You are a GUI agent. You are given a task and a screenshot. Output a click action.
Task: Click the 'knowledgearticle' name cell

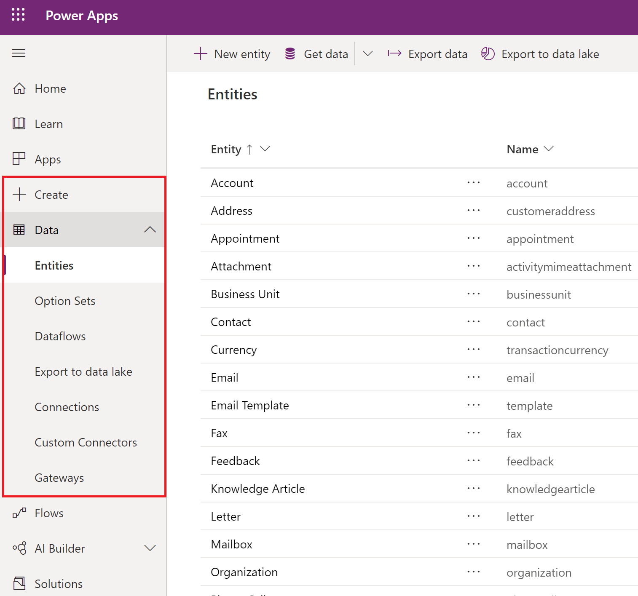point(550,489)
